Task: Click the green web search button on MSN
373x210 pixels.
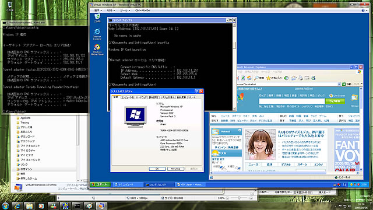Action: (335, 101)
